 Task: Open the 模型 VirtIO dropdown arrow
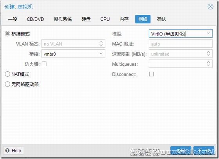coord(208,33)
